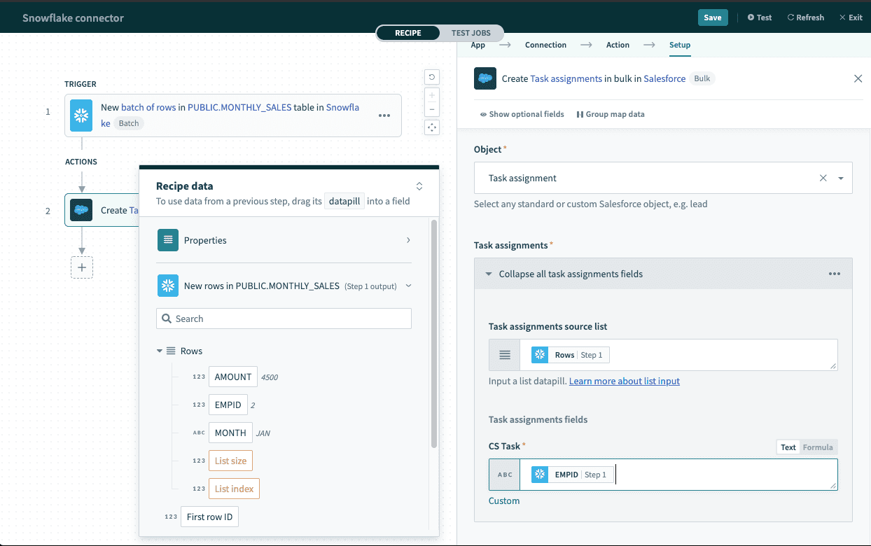This screenshot has height=546, width=871.
Task: Add a new step with plus icon
Action: point(82,267)
